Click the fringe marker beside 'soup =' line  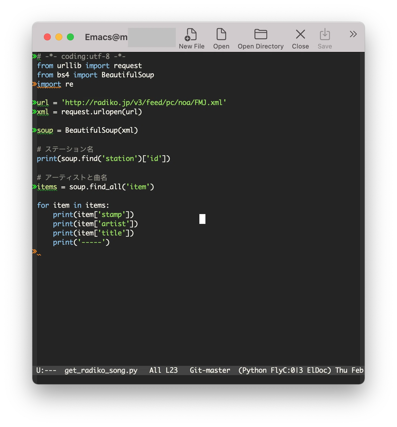(x=35, y=130)
